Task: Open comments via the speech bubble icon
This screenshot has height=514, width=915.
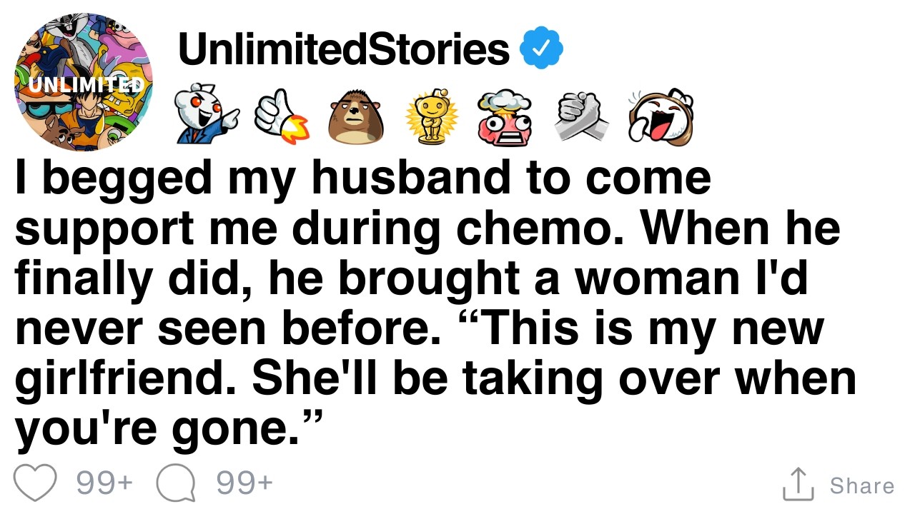Action: tap(175, 485)
